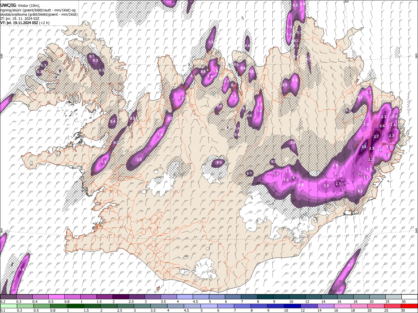Click the header line starting with rigning/skúrir
The width and height of the screenshot is (418, 313).
(x=38, y=10)
